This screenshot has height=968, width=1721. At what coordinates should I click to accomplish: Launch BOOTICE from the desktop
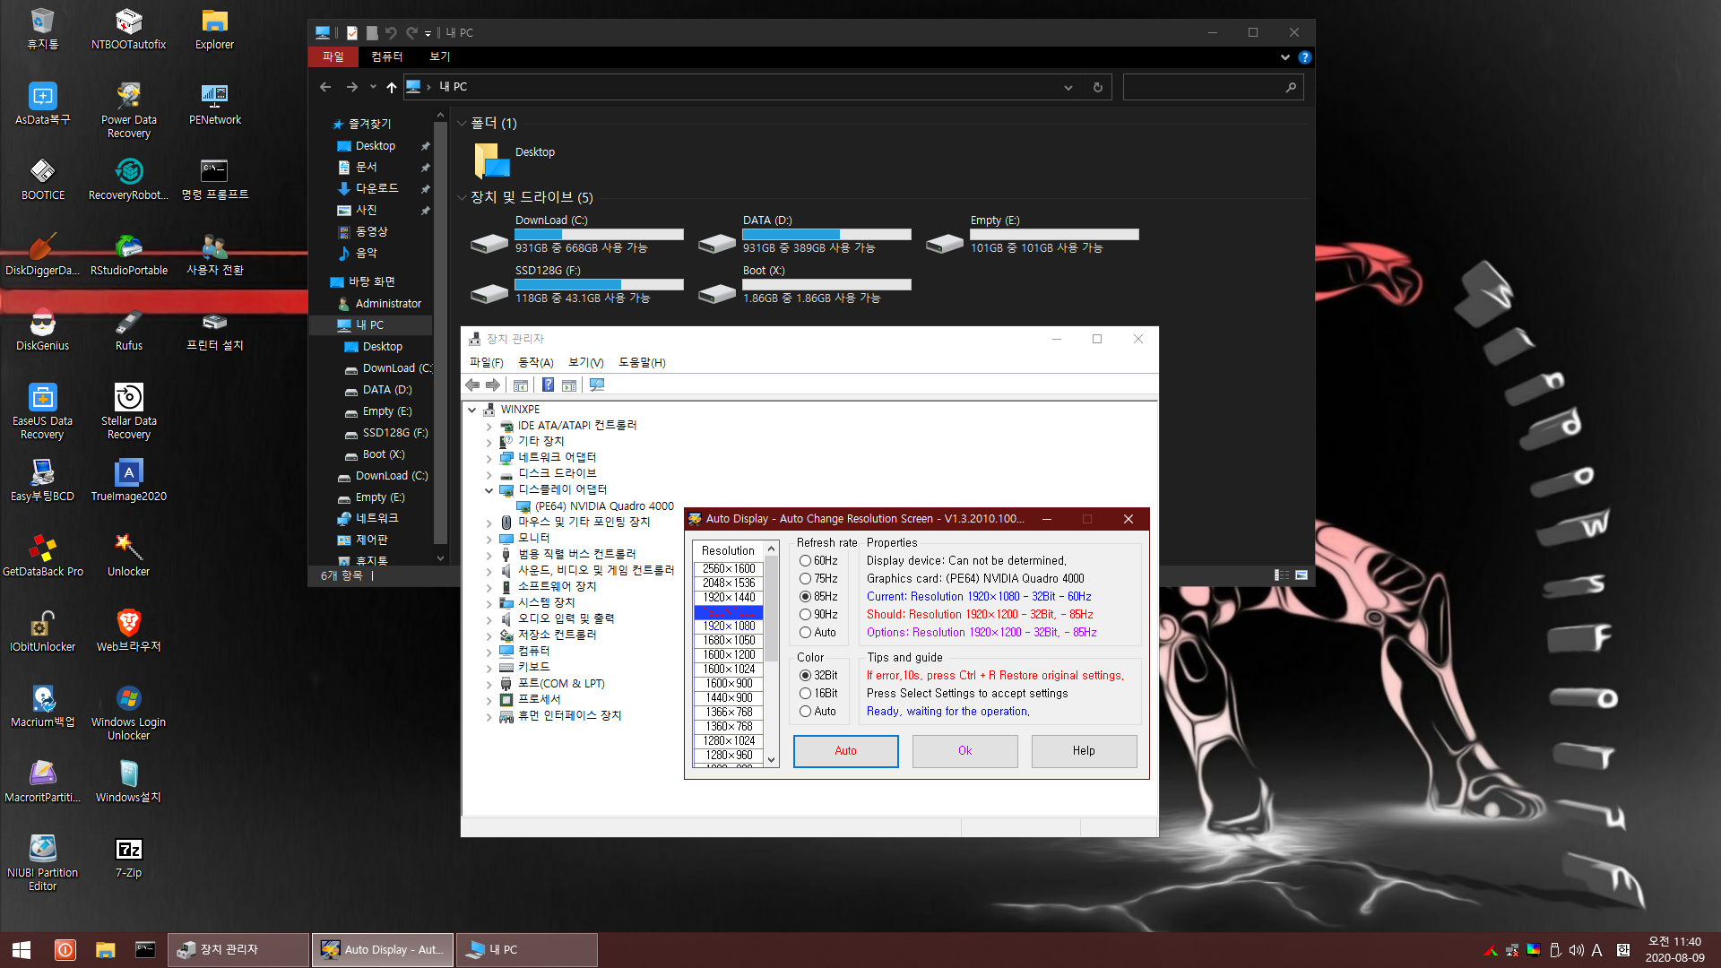42,179
